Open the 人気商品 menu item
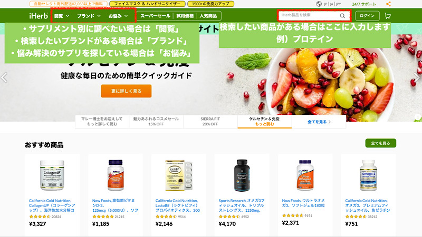The width and height of the screenshot is (422, 237). pos(208,16)
